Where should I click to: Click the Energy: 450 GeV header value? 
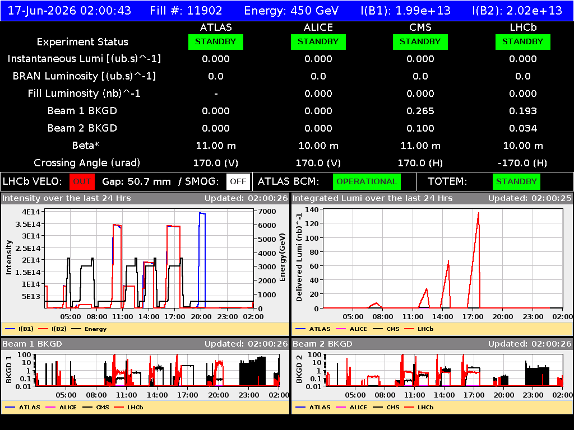[291, 11]
